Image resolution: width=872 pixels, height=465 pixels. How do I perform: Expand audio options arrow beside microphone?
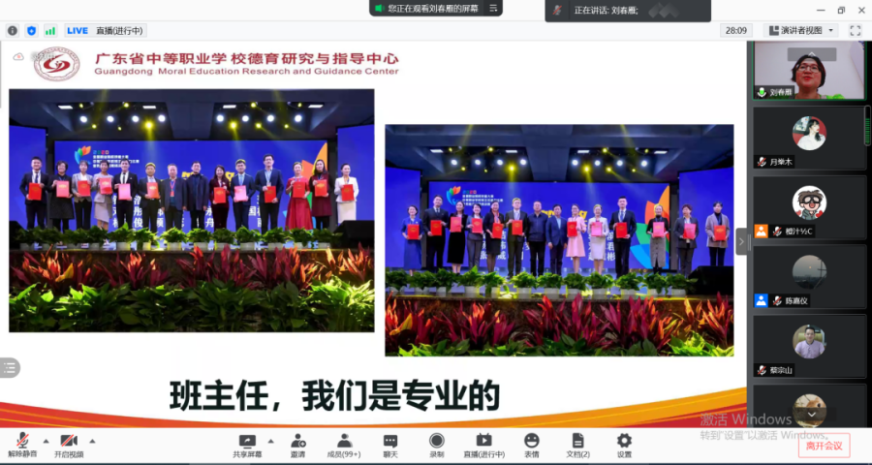coord(45,440)
